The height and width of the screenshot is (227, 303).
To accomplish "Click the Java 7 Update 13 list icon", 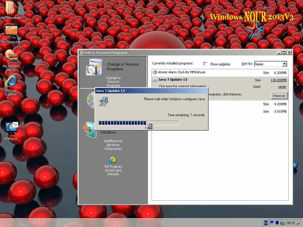I will click(x=154, y=80).
